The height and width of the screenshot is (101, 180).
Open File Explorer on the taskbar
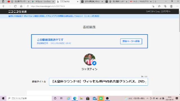coord(81,98)
